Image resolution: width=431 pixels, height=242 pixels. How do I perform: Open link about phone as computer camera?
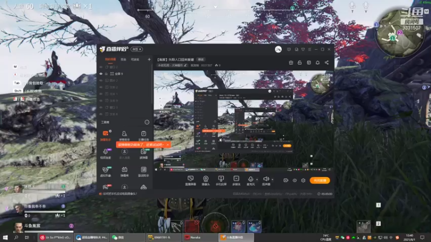[x=120, y=194]
